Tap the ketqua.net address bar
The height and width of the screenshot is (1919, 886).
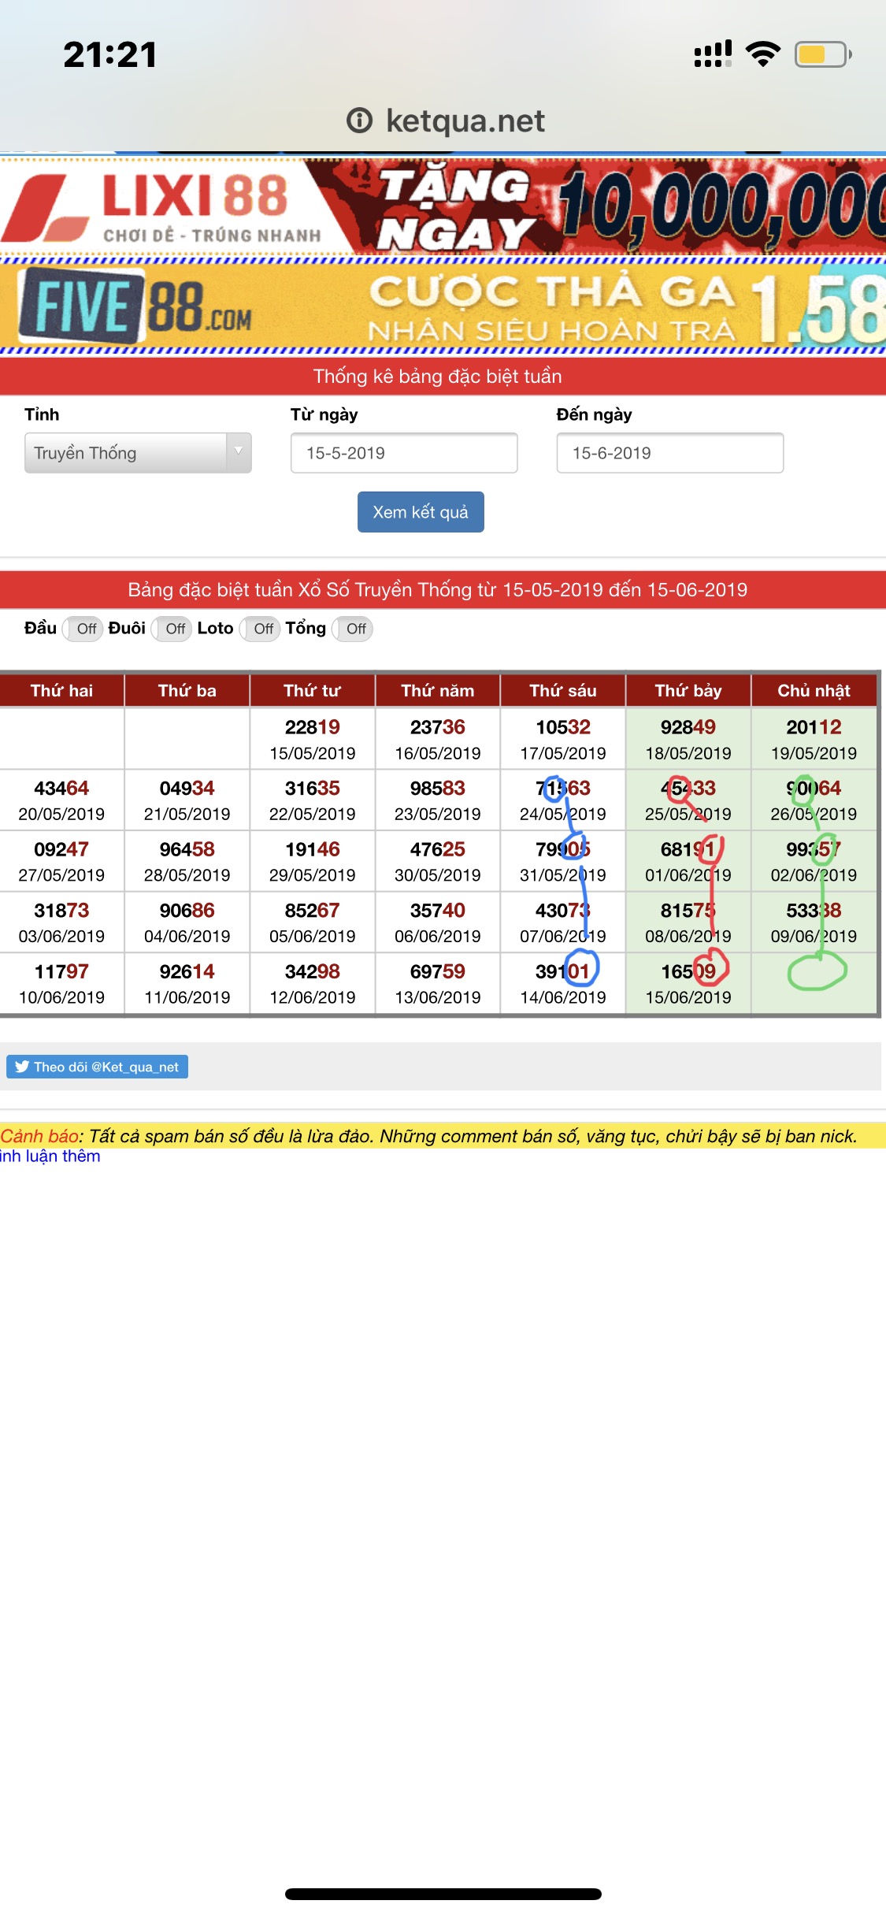465,121
